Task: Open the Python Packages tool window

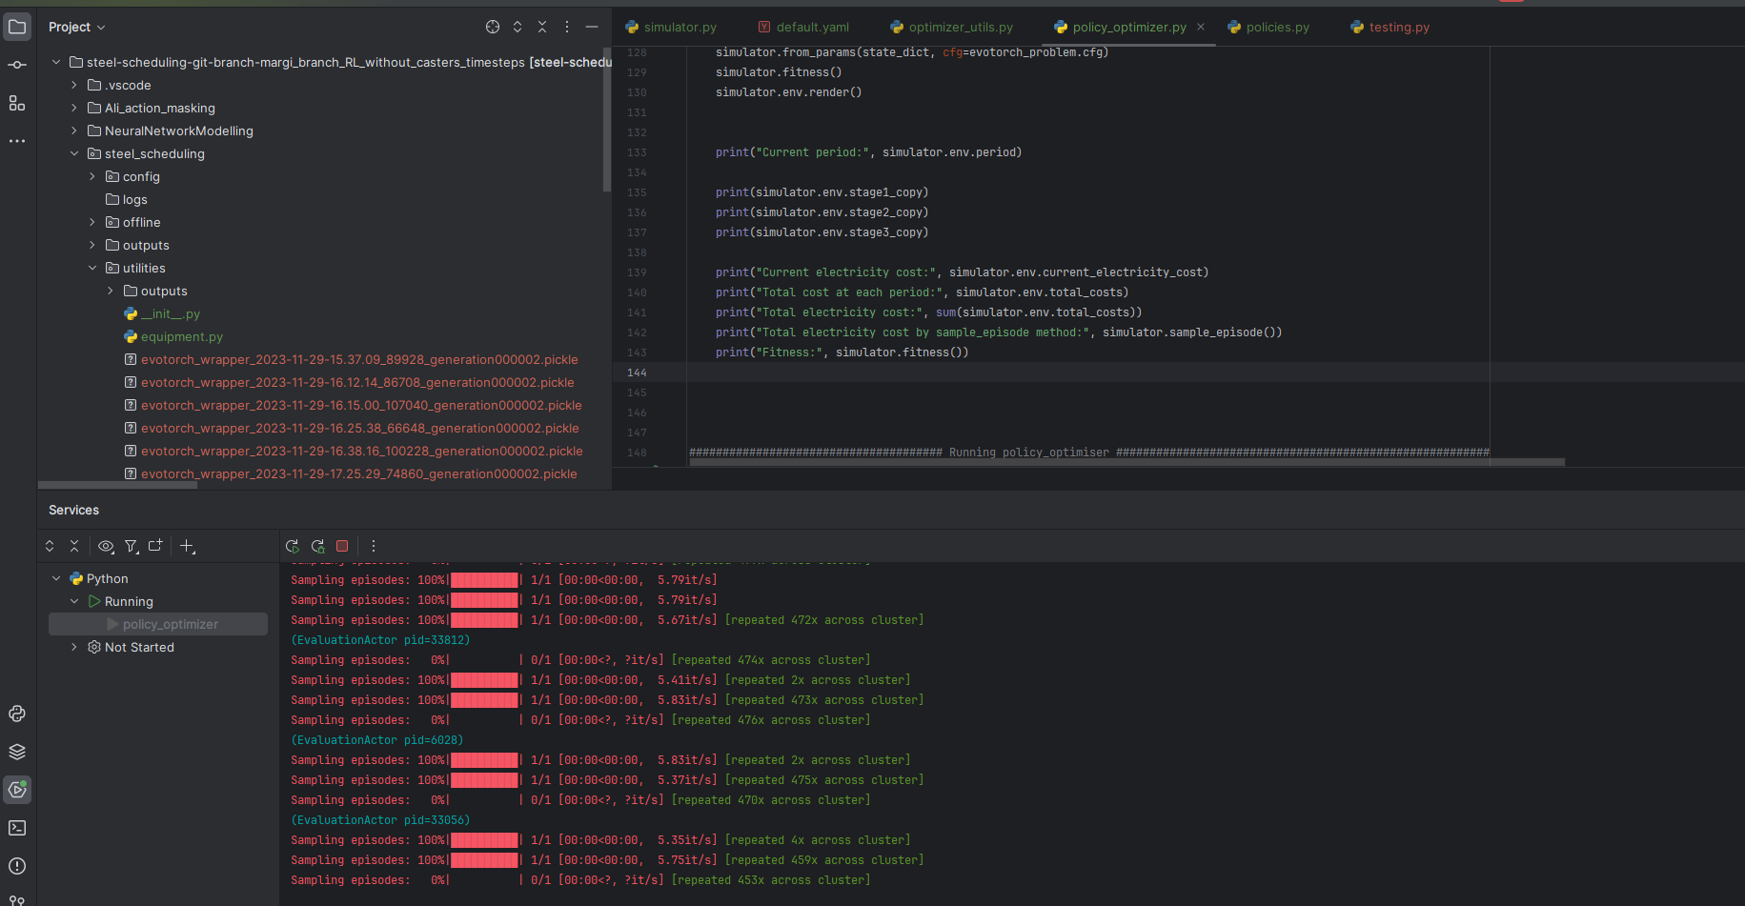Action: pyautogui.click(x=17, y=752)
